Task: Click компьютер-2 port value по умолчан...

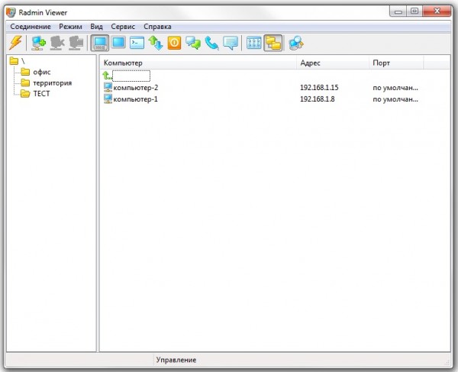Action: [x=395, y=88]
